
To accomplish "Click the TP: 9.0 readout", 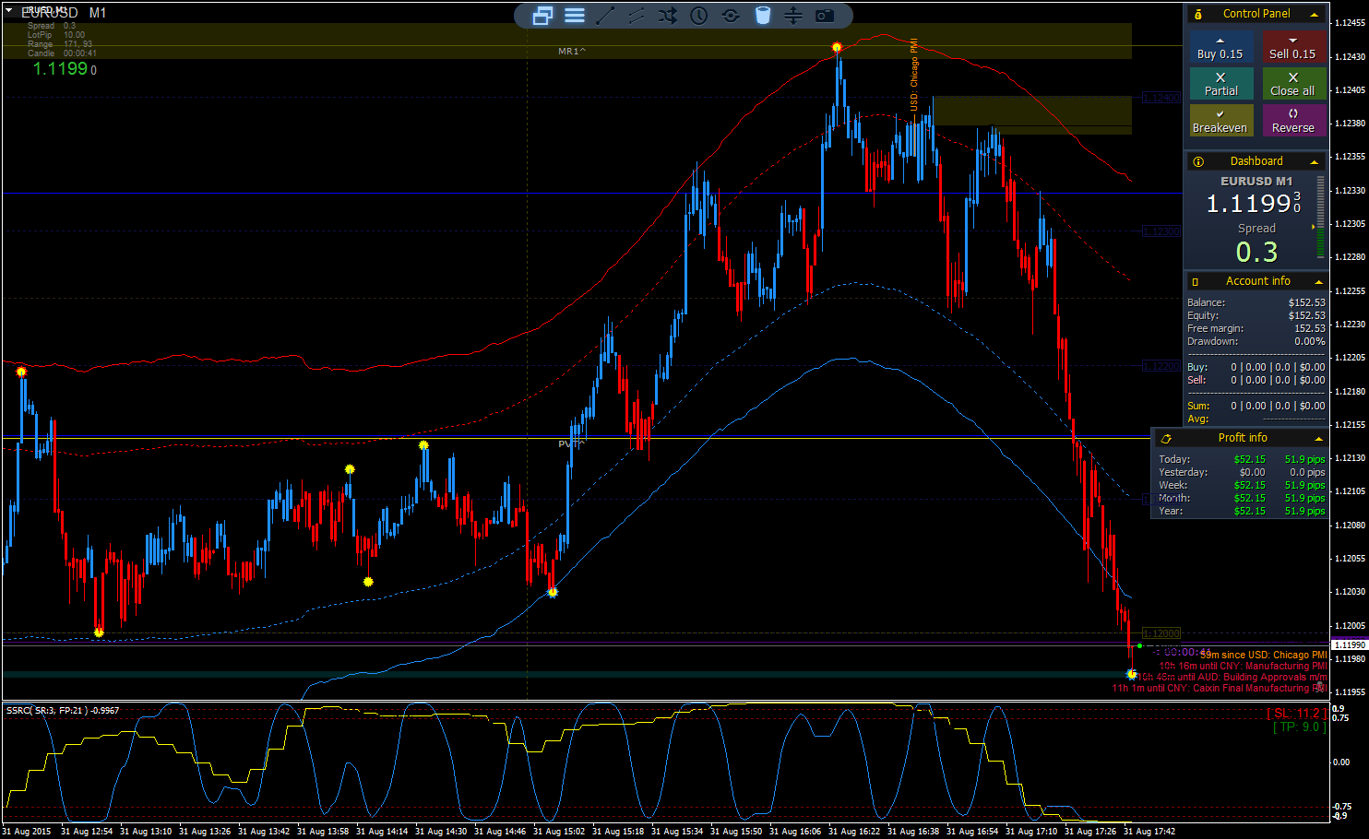I will (x=1299, y=727).
